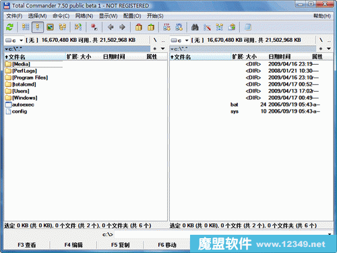Image resolution: width=337 pixels, height=253 pixels.
Task: Switch to Brief view mode icon
Action: click(x=26, y=27)
